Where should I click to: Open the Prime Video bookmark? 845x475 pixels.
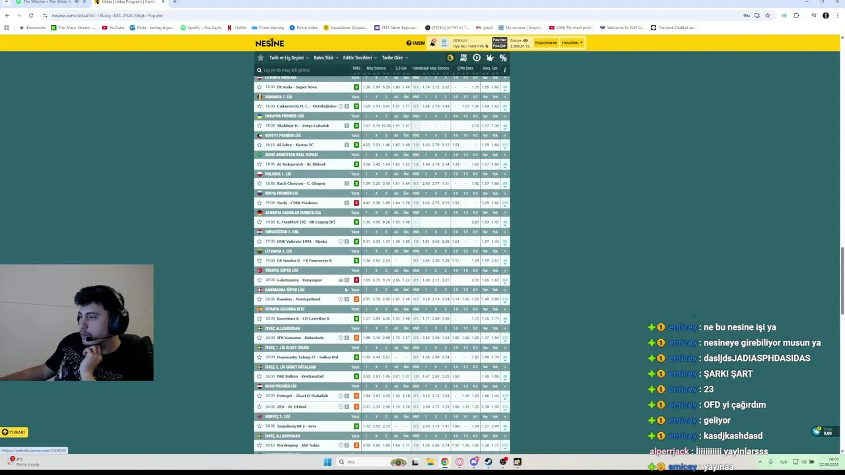coord(303,28)
